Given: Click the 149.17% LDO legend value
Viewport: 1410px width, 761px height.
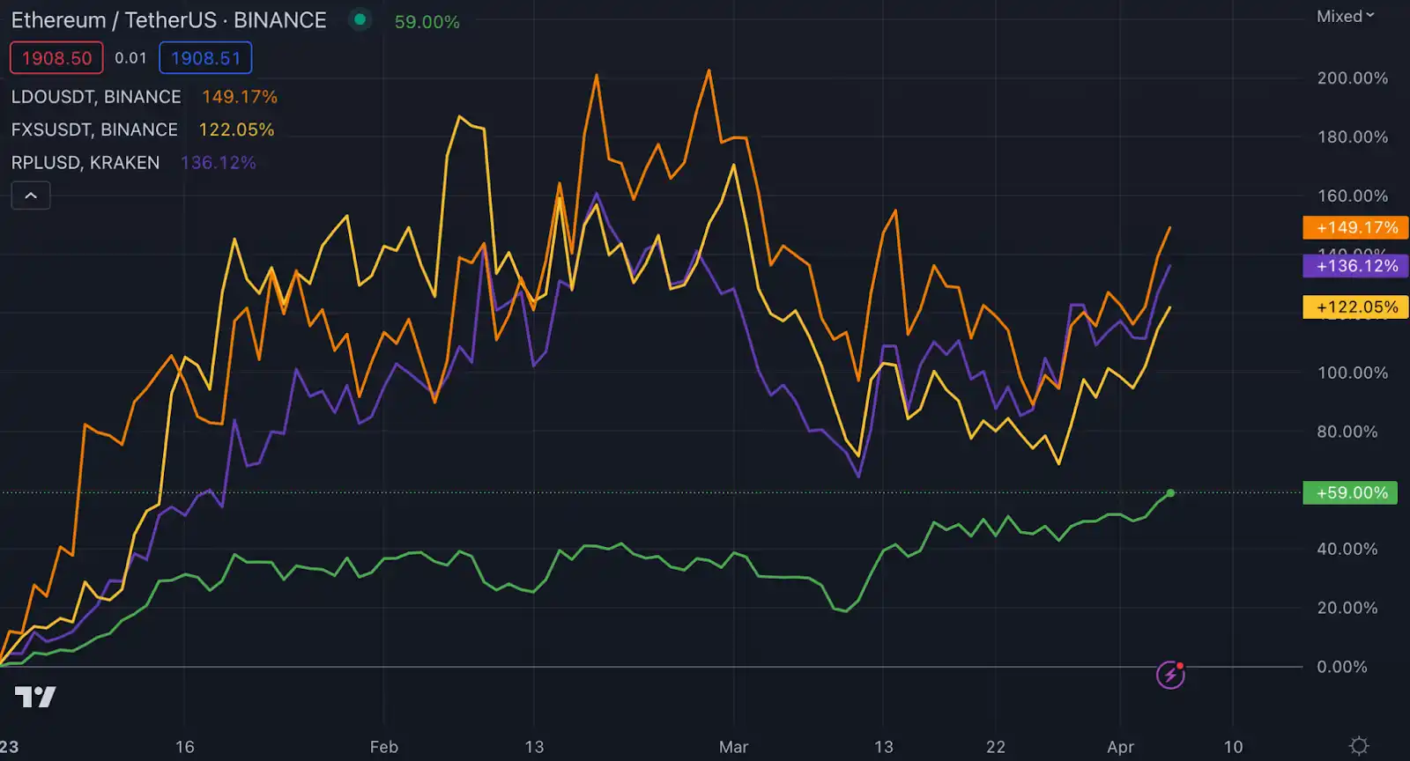Looking at the screenshot, I should pyautogui.click(x=240, y=97).
